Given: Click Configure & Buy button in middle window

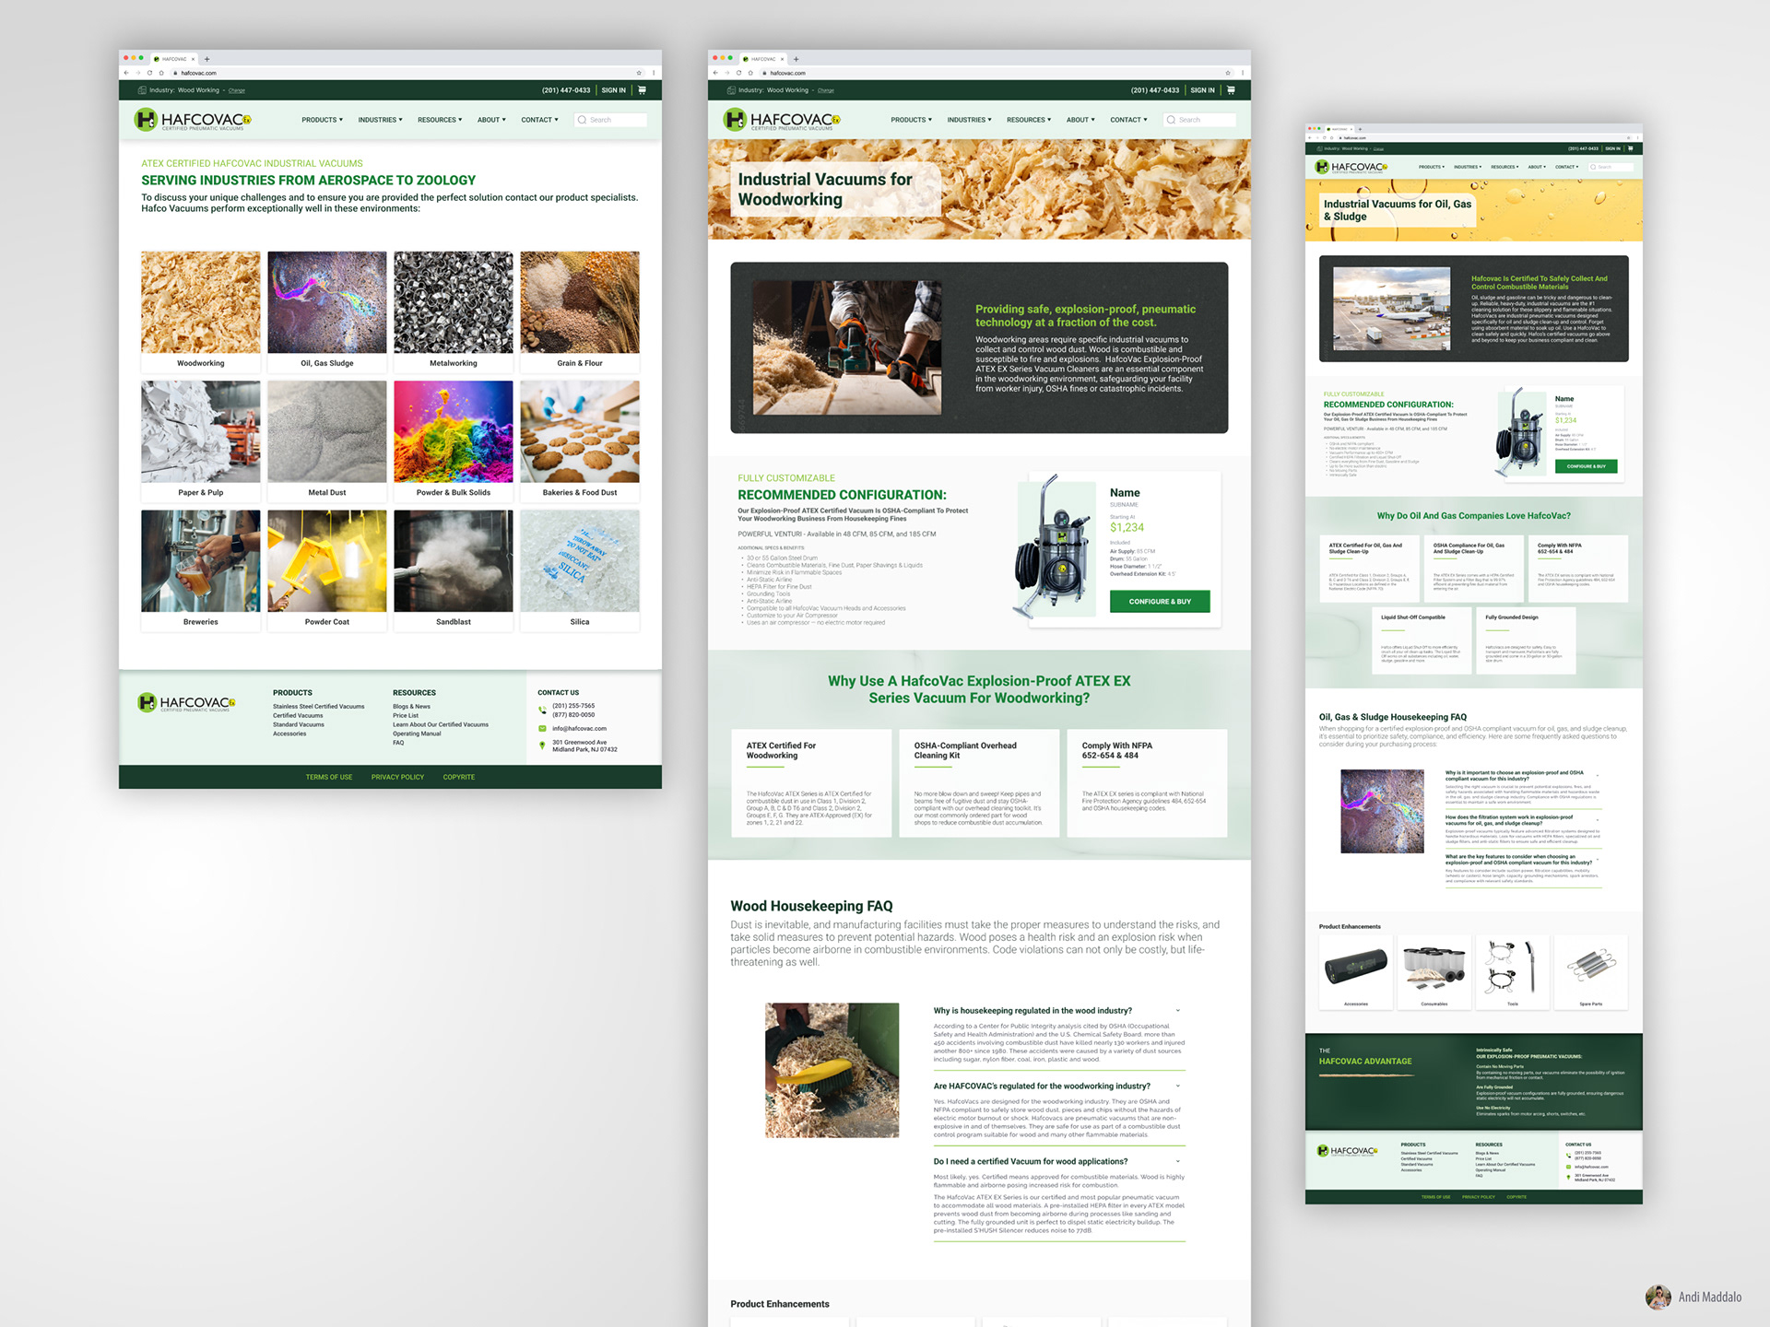Looking at the screenshot, I should [1160, 602].
